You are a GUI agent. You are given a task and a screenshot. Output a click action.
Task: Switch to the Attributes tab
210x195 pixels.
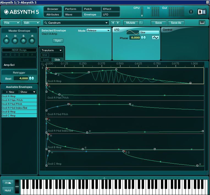(52, 14)
